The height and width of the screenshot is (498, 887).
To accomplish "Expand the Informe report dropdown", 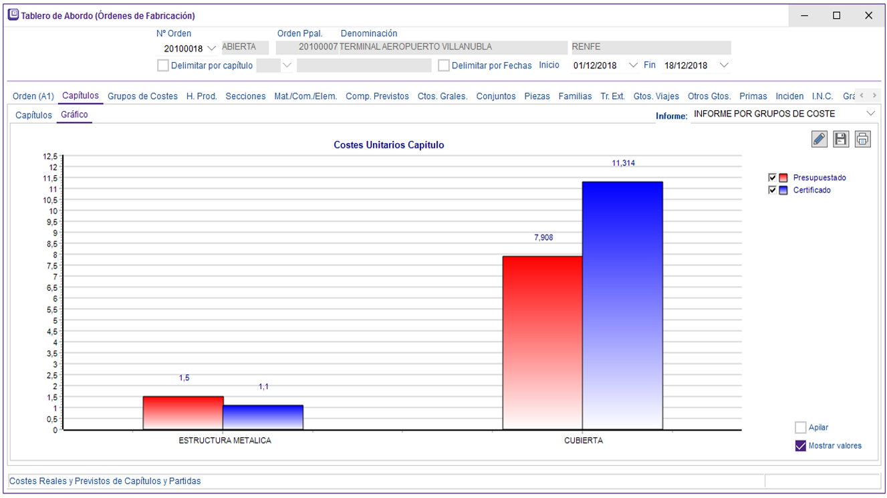I will pos(870,114).
